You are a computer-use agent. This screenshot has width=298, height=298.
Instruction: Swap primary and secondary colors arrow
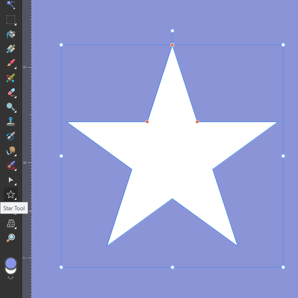[x=11, y=278]
